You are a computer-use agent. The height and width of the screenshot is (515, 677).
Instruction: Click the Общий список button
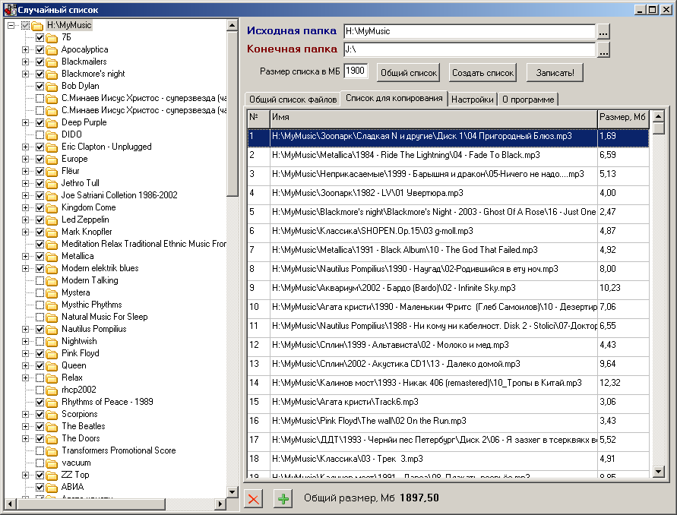point(409,73)
